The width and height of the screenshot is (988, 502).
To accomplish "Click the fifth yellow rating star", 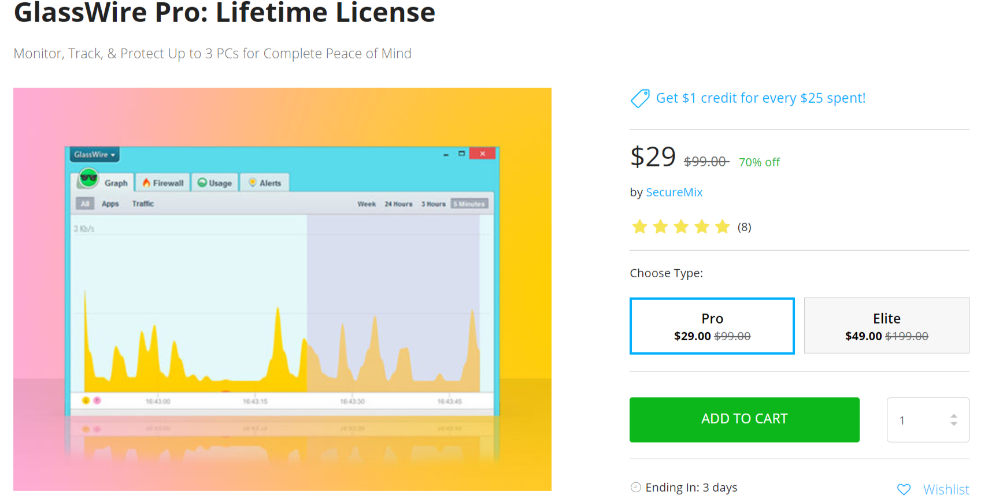I will (723, 227).
